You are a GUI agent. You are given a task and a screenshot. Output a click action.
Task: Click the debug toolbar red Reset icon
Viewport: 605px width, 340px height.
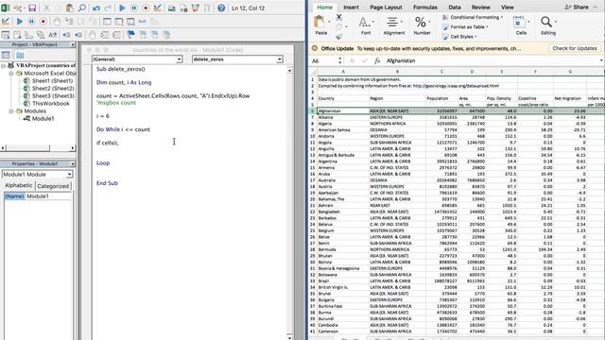pyautogui.click(x=43, y=22)
